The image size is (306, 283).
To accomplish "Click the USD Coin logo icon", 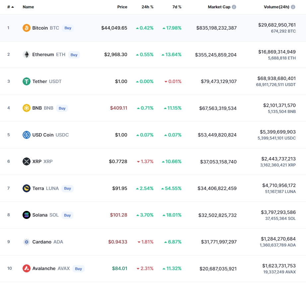I will [27, 135].
